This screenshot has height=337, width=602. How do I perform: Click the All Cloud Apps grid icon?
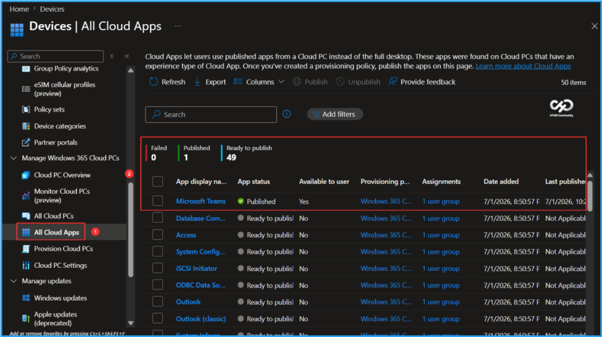tap(26, 232)
